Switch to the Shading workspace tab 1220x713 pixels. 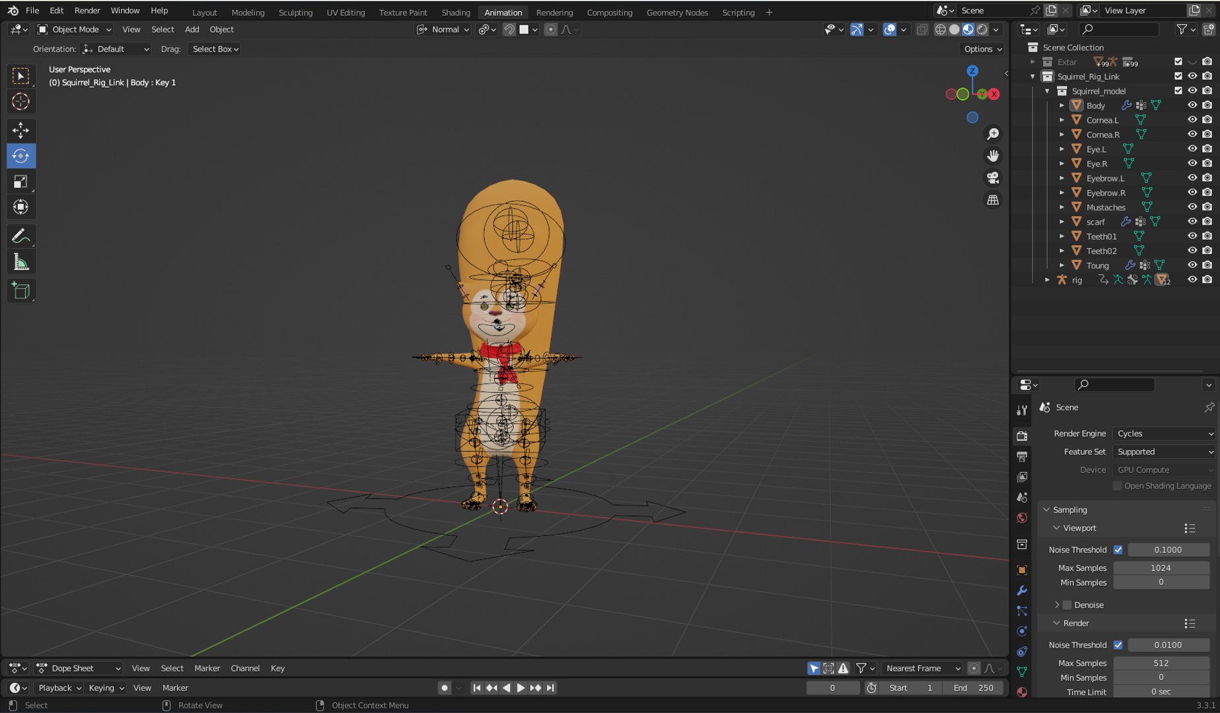[x=456, y=13]
